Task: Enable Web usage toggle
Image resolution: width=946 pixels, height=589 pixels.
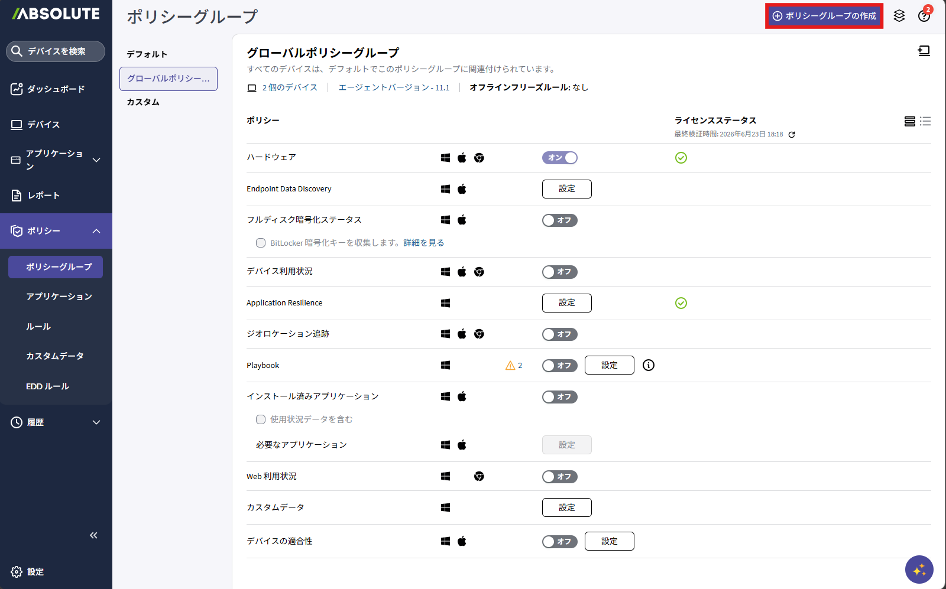Action: click(x=560, y=477)
